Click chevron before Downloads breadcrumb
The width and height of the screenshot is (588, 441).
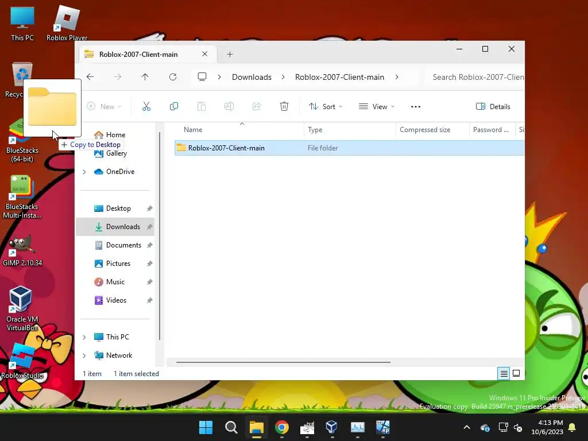(219, 77)
